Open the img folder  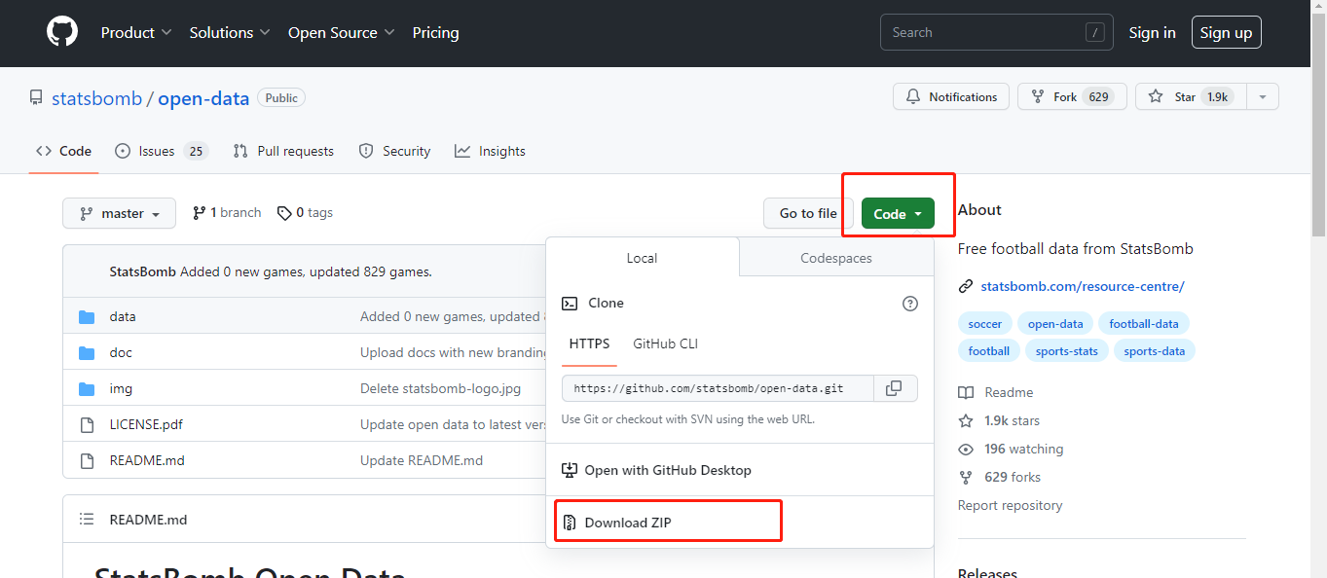[x=121, y=388]
